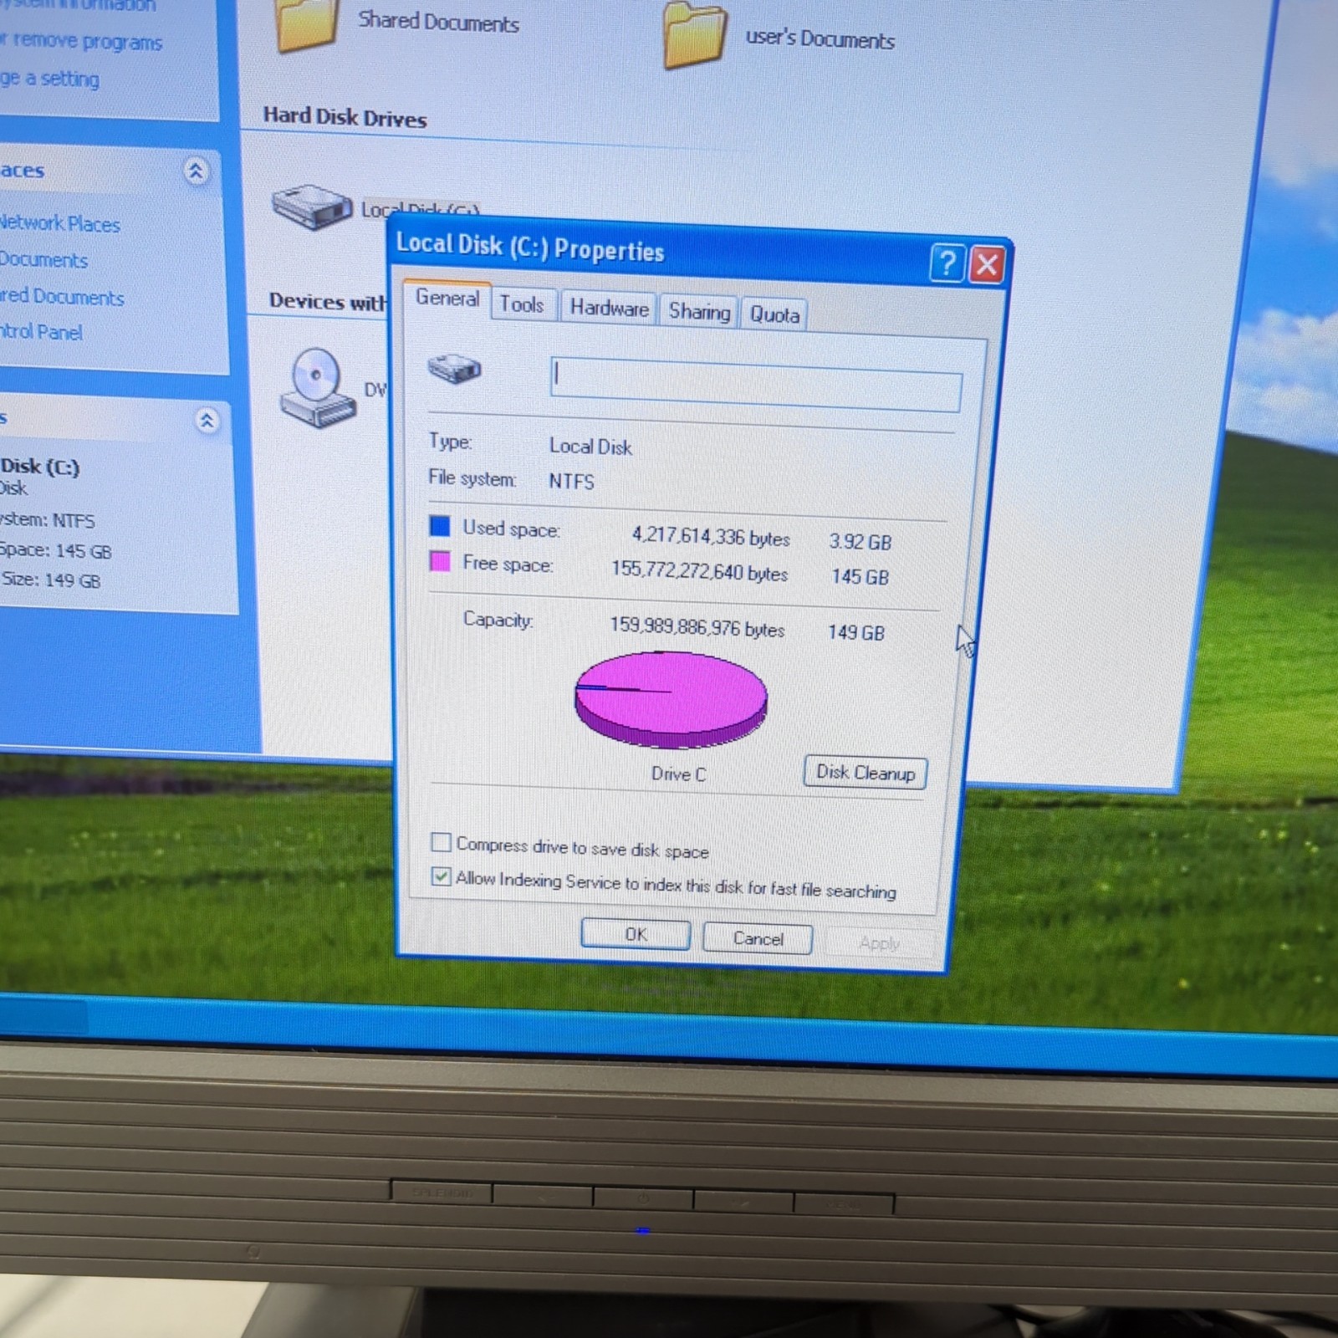Click the 155,772,272,640 bytes free value

click(x=699, y=571)
